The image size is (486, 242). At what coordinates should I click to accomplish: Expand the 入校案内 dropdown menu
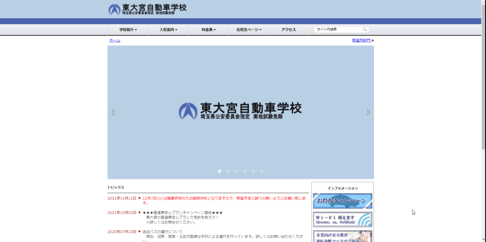tap(168, 30)
